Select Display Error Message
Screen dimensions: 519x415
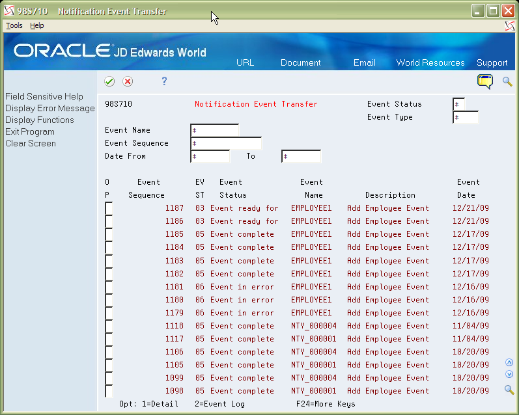pos(50,108)
